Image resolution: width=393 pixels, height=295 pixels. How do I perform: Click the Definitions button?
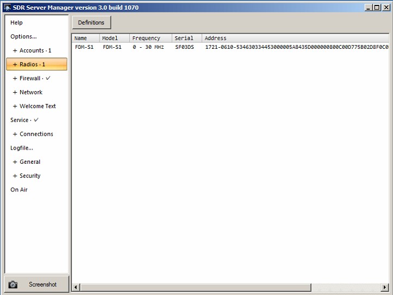[91, 22]
